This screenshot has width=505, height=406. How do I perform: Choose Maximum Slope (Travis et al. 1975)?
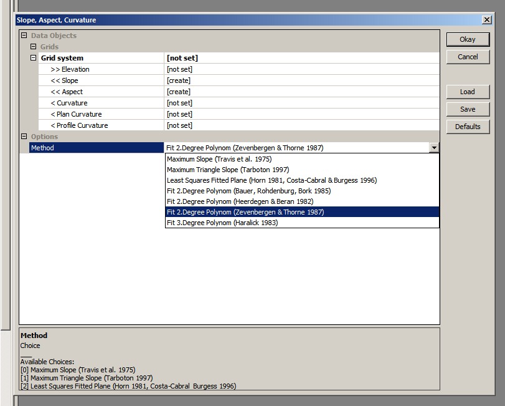(x=302, y=159)
